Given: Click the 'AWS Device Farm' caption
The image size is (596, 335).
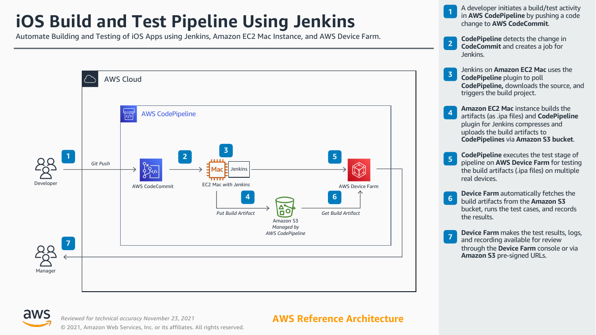Looking at the screenshot, I should point(359,186).
